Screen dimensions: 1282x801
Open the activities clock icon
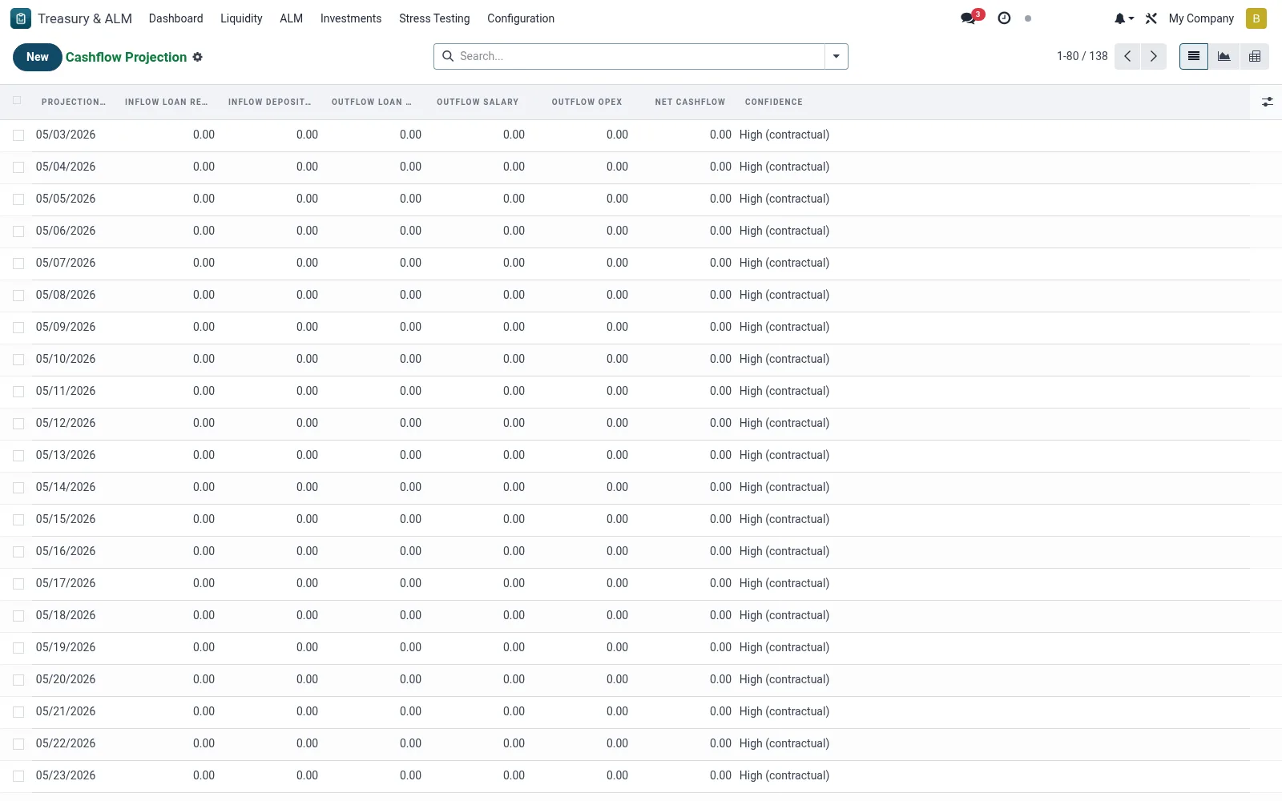coord(1004,18)
